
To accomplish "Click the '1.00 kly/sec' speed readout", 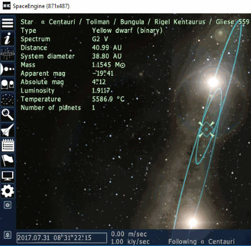I will 131,242.
